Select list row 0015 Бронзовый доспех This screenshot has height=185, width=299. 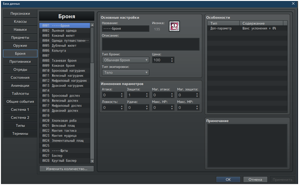(x=65, y=95)
